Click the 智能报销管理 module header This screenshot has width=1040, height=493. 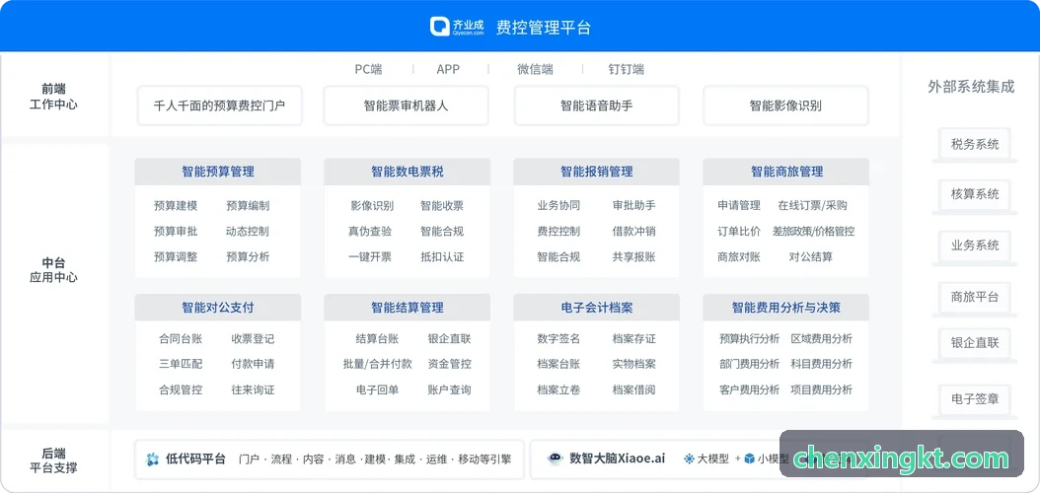[596, 172]
